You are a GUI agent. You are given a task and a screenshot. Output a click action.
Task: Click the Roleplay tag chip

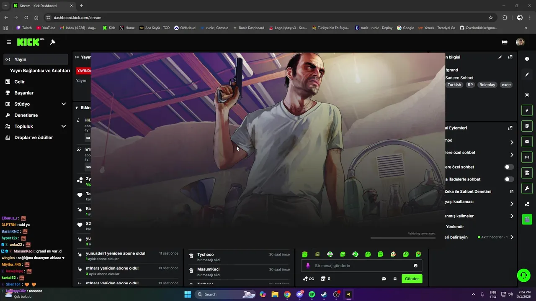pos(487,85)
